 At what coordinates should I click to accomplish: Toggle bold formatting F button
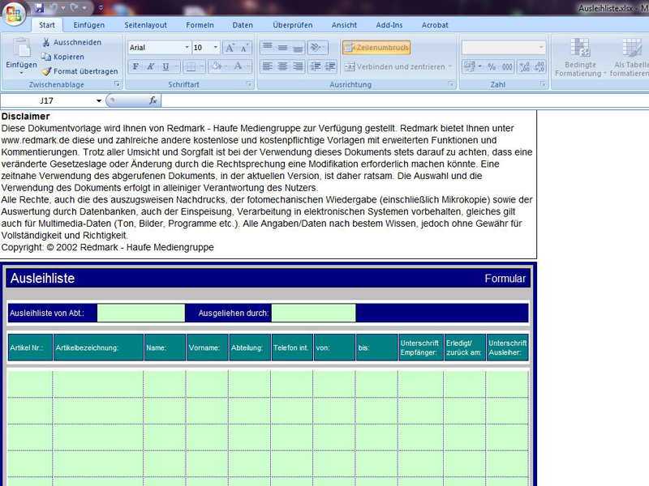pos(135,66)
